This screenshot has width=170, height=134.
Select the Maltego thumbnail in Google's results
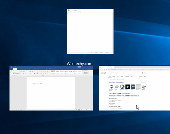point(127,87)
